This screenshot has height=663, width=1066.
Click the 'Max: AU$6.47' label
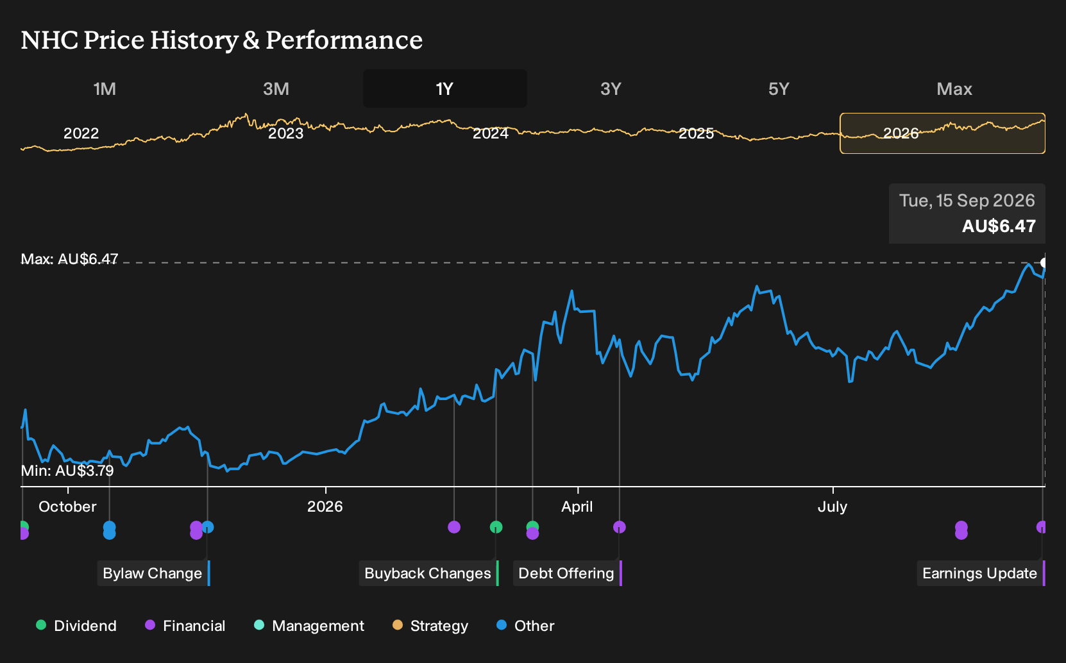click(69, 259)
